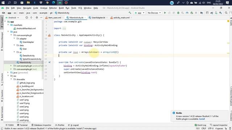Click the Profile app icon in toolbar
232x130 pixels.
[187, 13]
